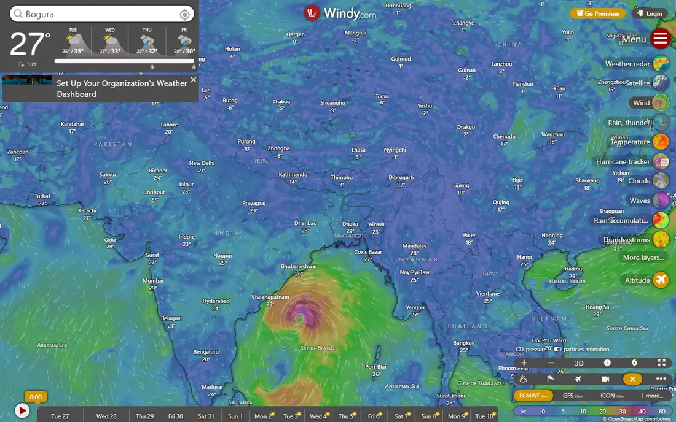Toggle the pressure isolines switch
676x422 pixels.
[x=519, y=349]
